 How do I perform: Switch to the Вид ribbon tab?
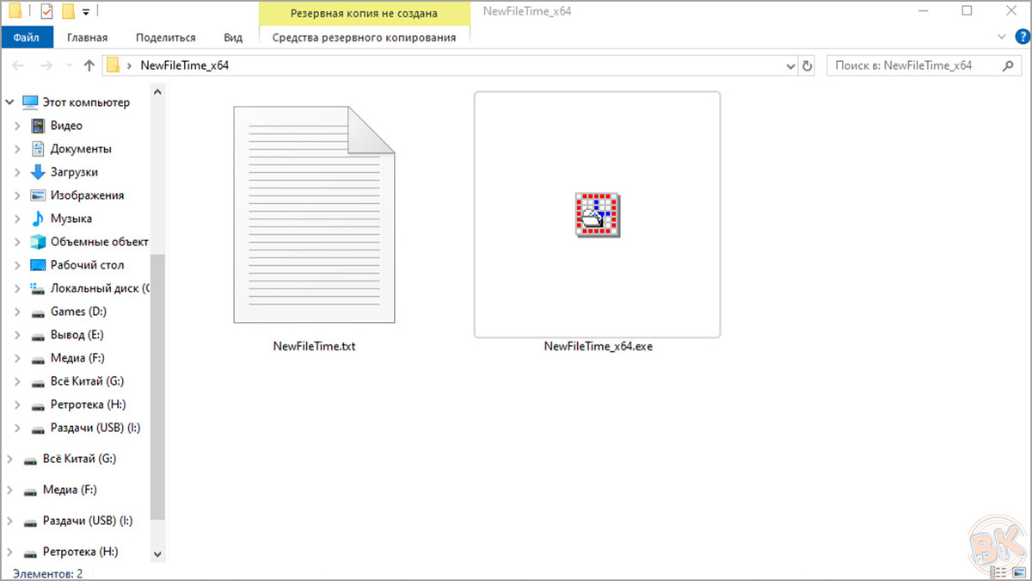pos(233,37)
